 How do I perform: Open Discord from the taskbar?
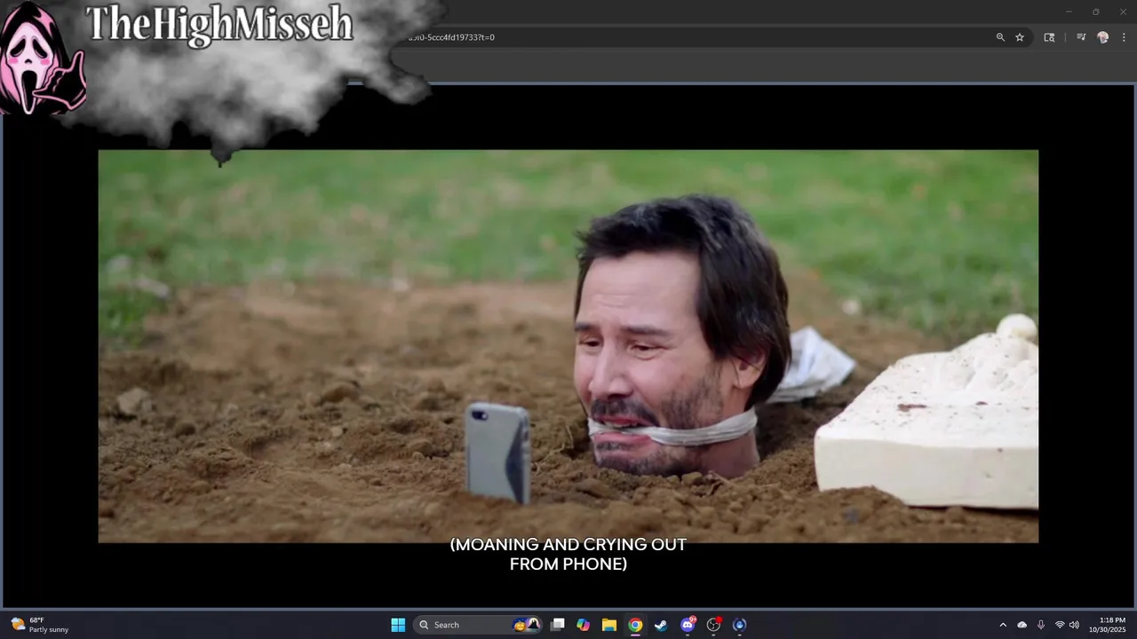coord(688,625)
